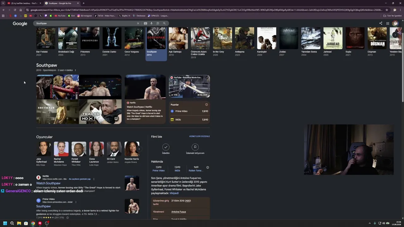Viewport: 404px width, 227px height.
Task: Open Rachel McAdams cast photo
Action: [x=61, y=149]
